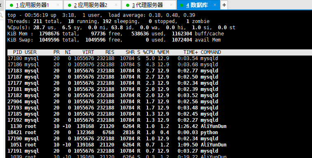This screenshot has width=312, height=158.
Task: Click the %CPU column header
Action: pyautogui.click(x=149, y=52)
